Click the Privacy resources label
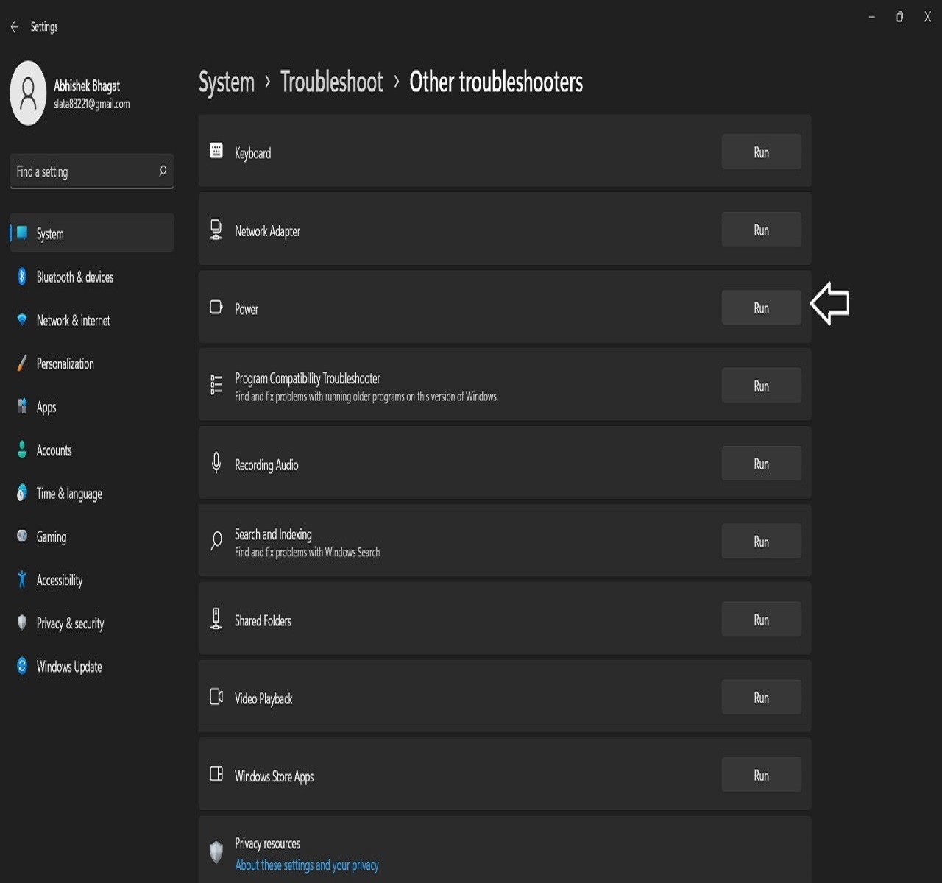Image resolution: width=942 pixels, height=883 pixels. tap(267, 843)
